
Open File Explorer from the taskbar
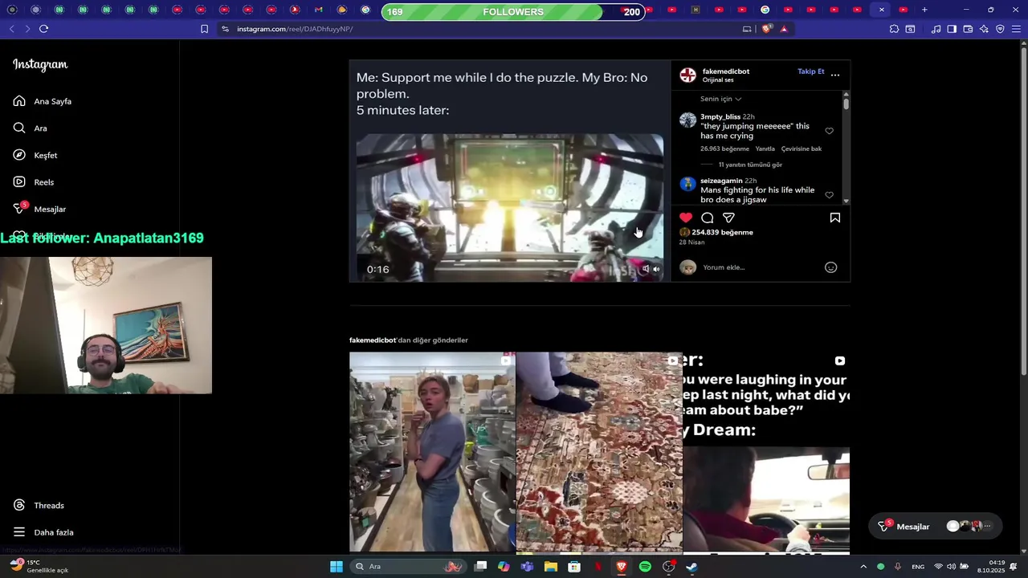(x=551, y=567)
